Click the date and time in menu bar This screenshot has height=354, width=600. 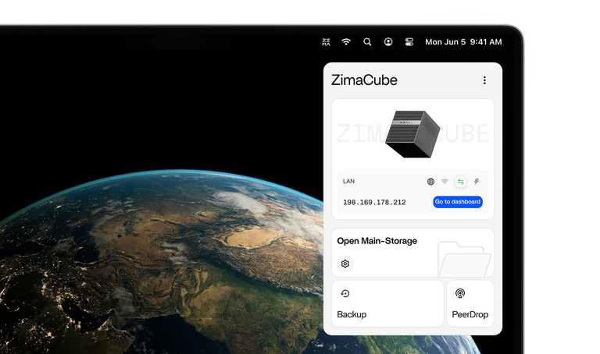tap(462, 42)
